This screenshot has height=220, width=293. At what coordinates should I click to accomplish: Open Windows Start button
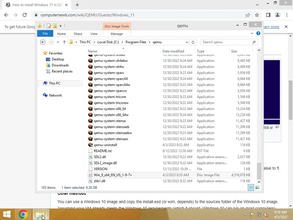click(x=7, y=214)
